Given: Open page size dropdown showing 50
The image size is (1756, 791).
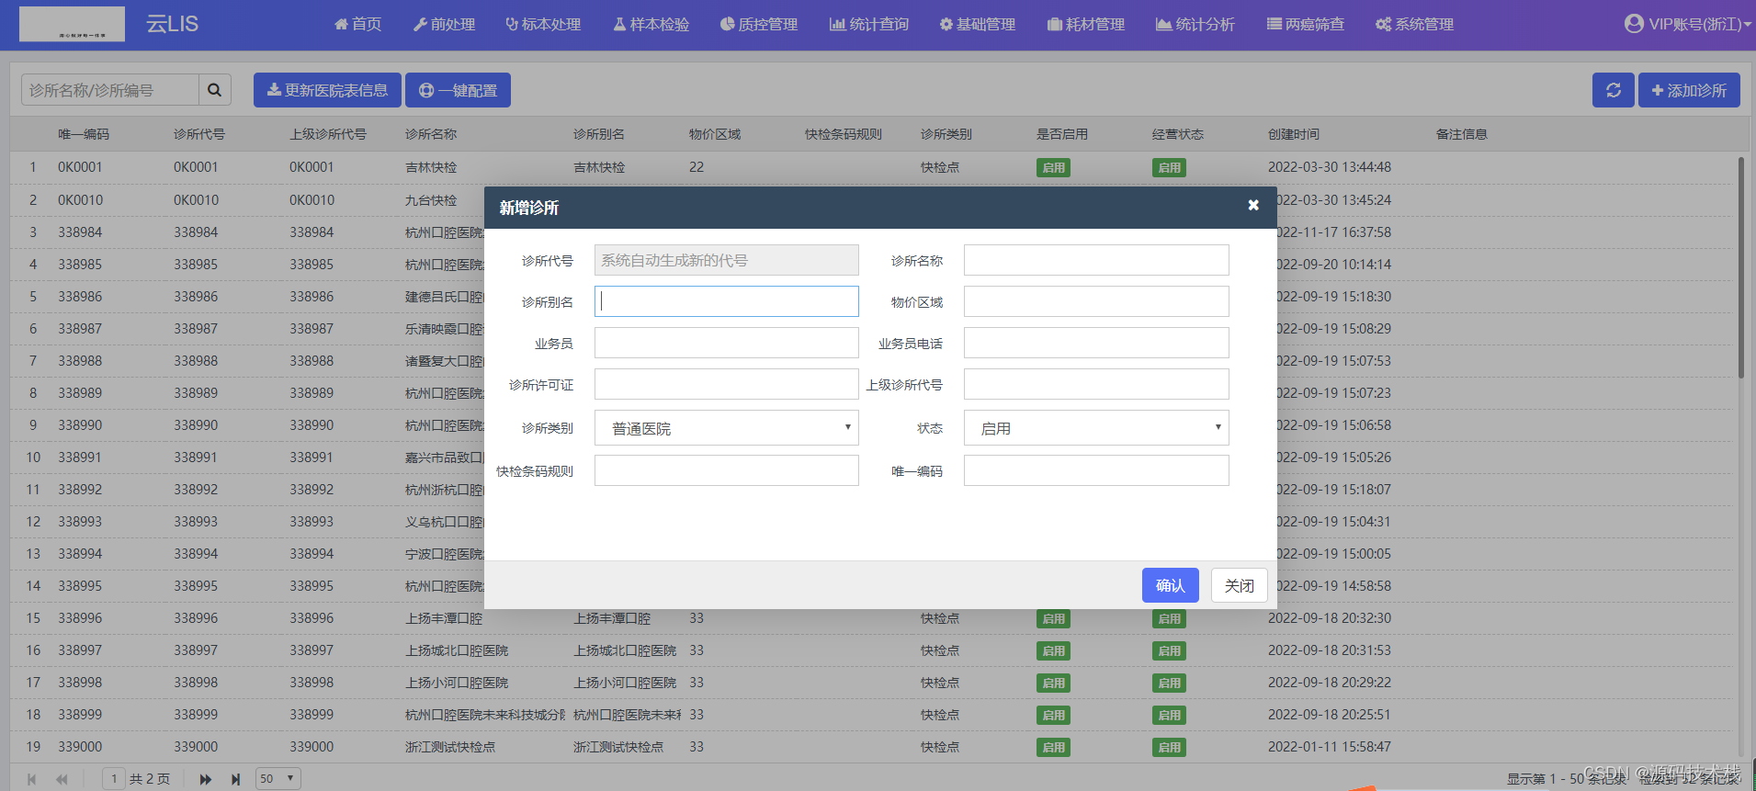Looking at the screenshot, I should click(278, 779).
